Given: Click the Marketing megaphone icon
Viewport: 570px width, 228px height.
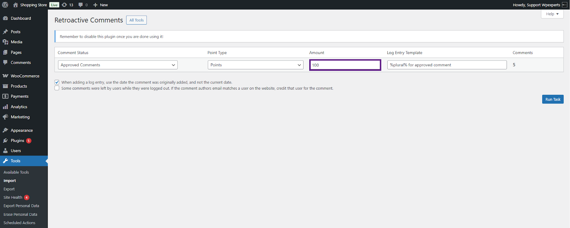Looking at the screenshot, I should 5,117.
